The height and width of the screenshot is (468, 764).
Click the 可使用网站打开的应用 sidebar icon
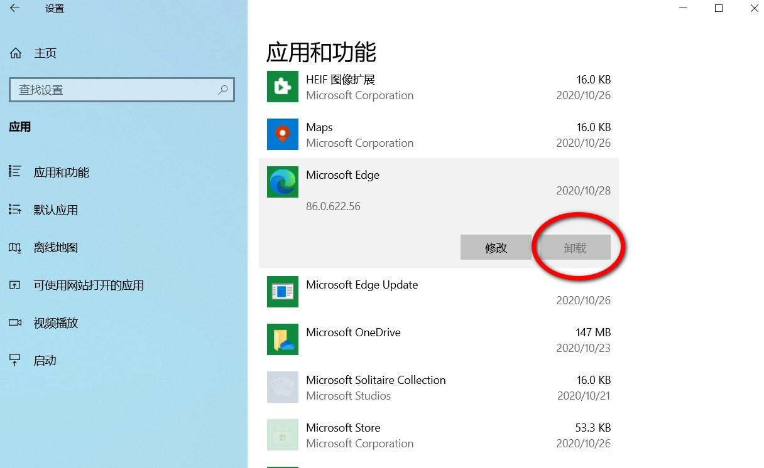pyautogui.click(x=15, y=285)
